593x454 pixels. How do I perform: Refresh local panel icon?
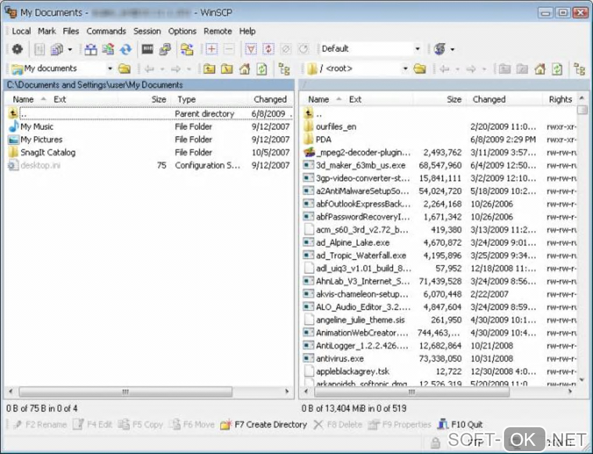pos(262,69)
